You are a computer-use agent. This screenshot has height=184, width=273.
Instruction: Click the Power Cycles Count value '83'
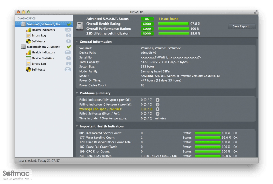pos(142,85)
